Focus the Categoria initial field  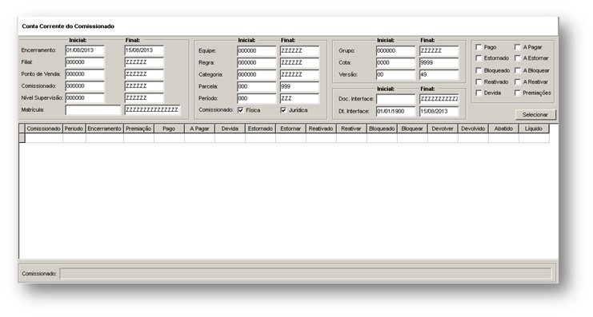(x=257, y=75)
